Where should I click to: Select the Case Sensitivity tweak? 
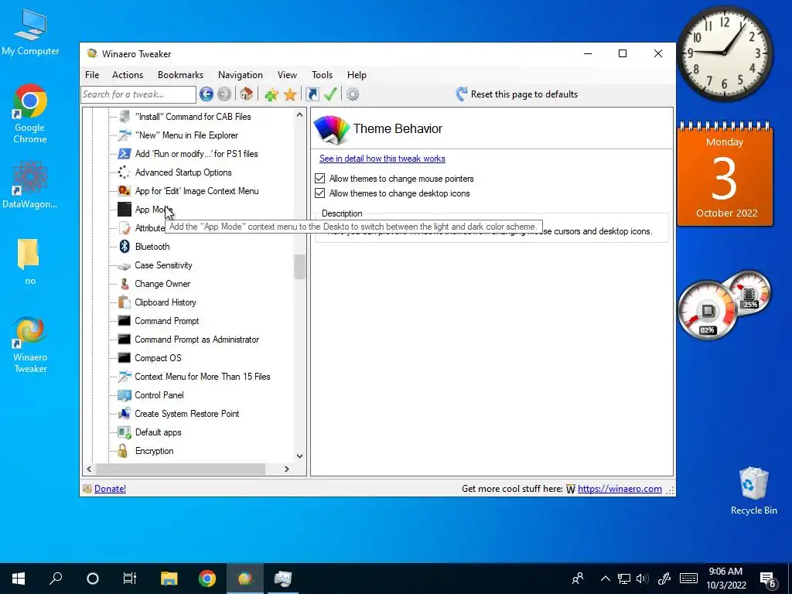163,265
